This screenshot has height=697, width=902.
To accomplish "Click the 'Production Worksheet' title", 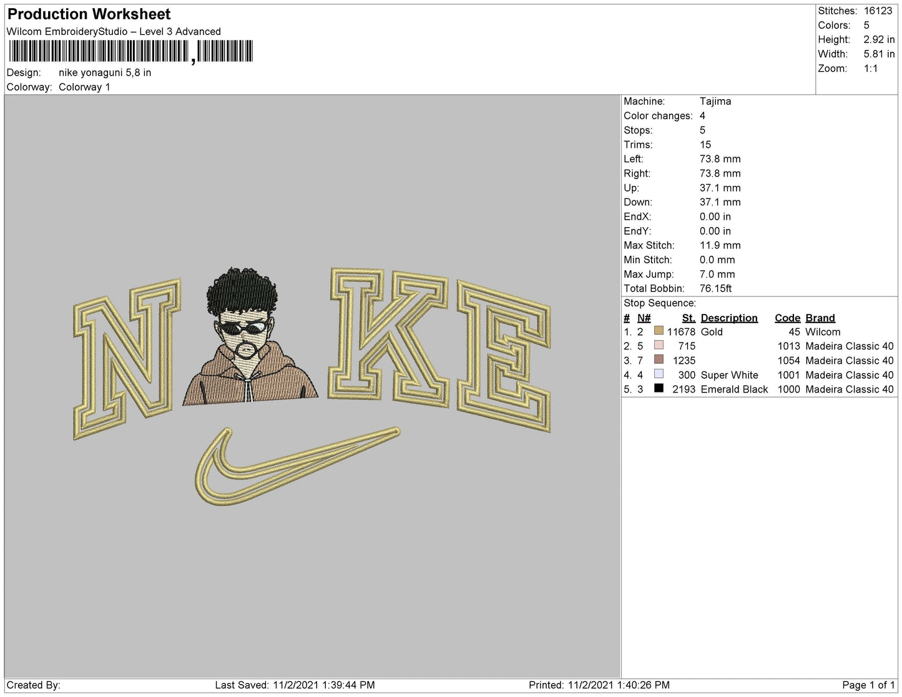I will point(89,14).
